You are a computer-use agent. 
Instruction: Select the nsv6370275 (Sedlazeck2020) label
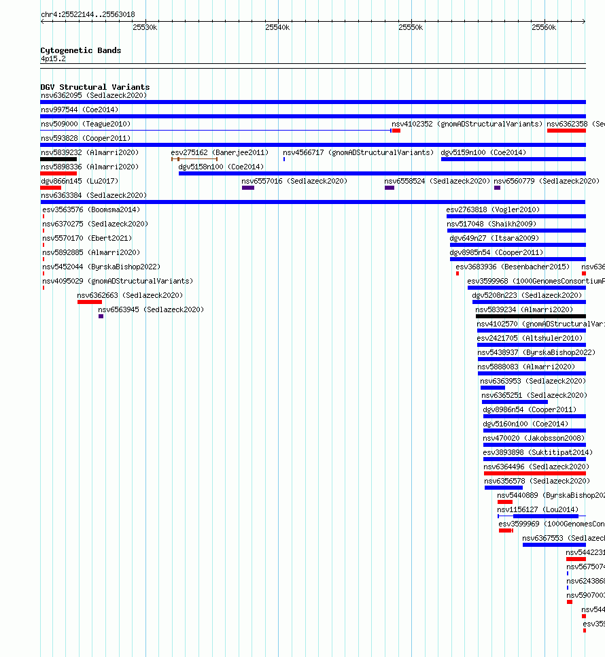95,224
